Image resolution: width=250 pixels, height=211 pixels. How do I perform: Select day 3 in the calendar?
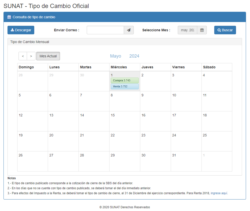point(186,81)
